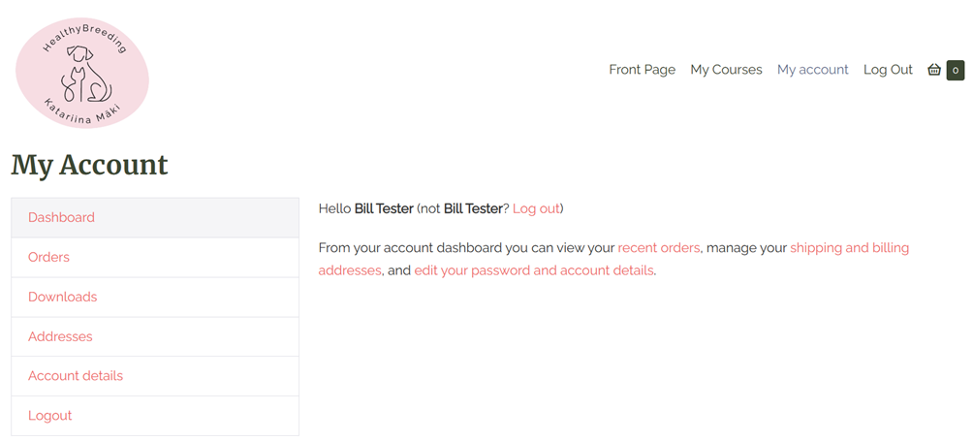The image size is (973, 442).
Task: Click 'edit your password and account details'
Action: 534,270
